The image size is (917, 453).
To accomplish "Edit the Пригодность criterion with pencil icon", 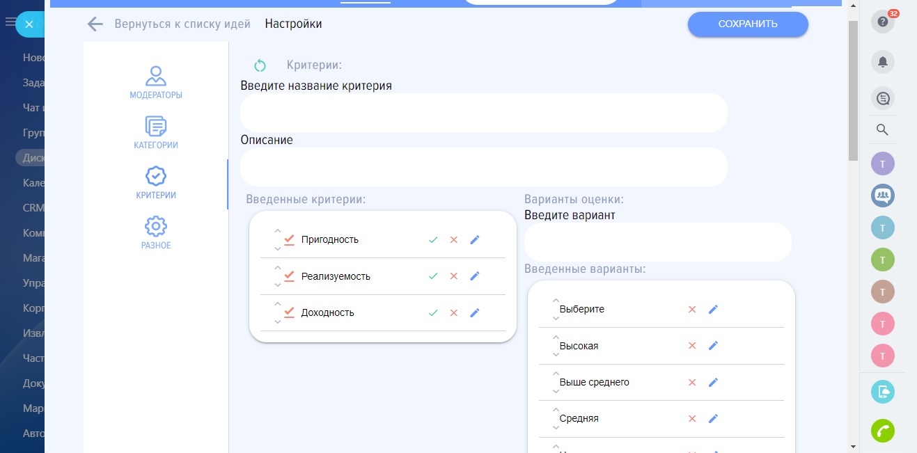I will (475, 239).
